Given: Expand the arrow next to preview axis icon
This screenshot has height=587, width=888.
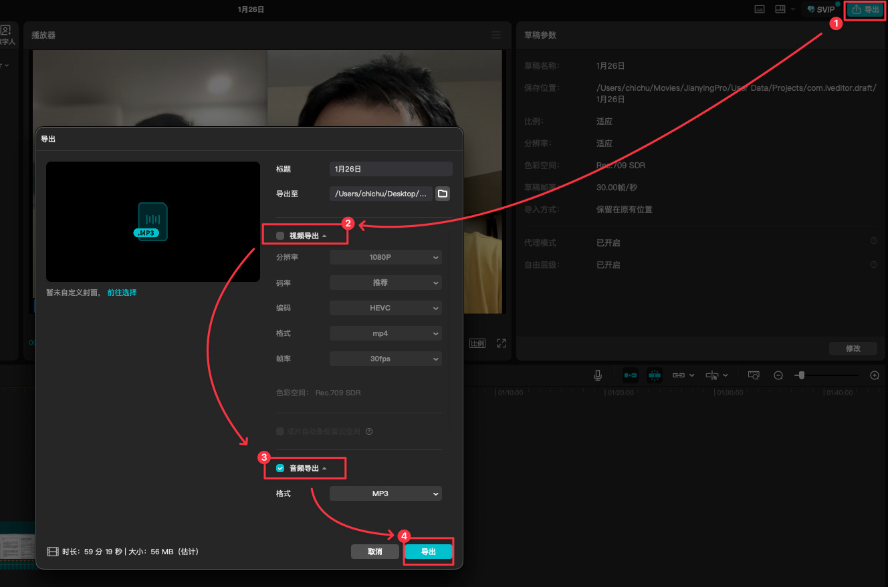Looking at the screenshot, I should pyautogui.click(x=726, y=375).
